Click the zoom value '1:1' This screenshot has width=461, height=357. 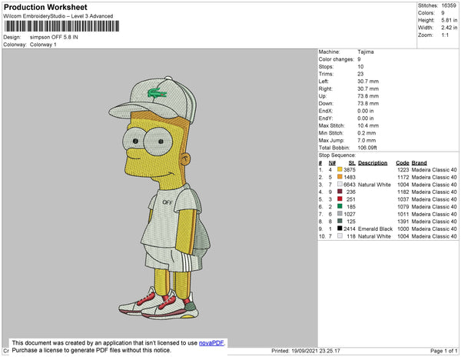[x=445, y=35]
